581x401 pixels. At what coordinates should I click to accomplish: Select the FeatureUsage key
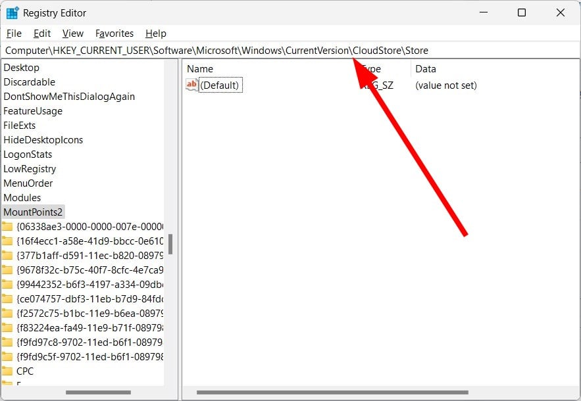pos(33,111)
